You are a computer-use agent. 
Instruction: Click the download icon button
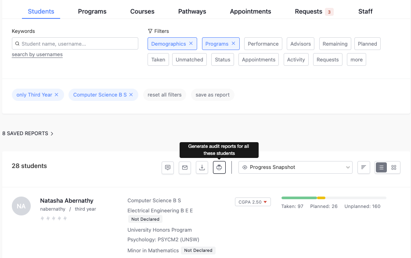point(202,167)
